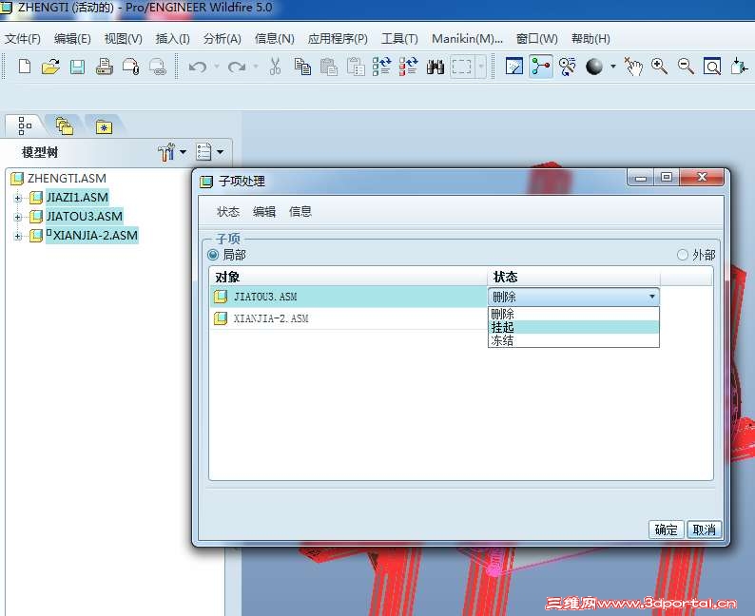Select ZHENGTI.ASM in the model tree
Image resolution: width=755 pixels, height=616 pixels.
(x=67, y=179)
